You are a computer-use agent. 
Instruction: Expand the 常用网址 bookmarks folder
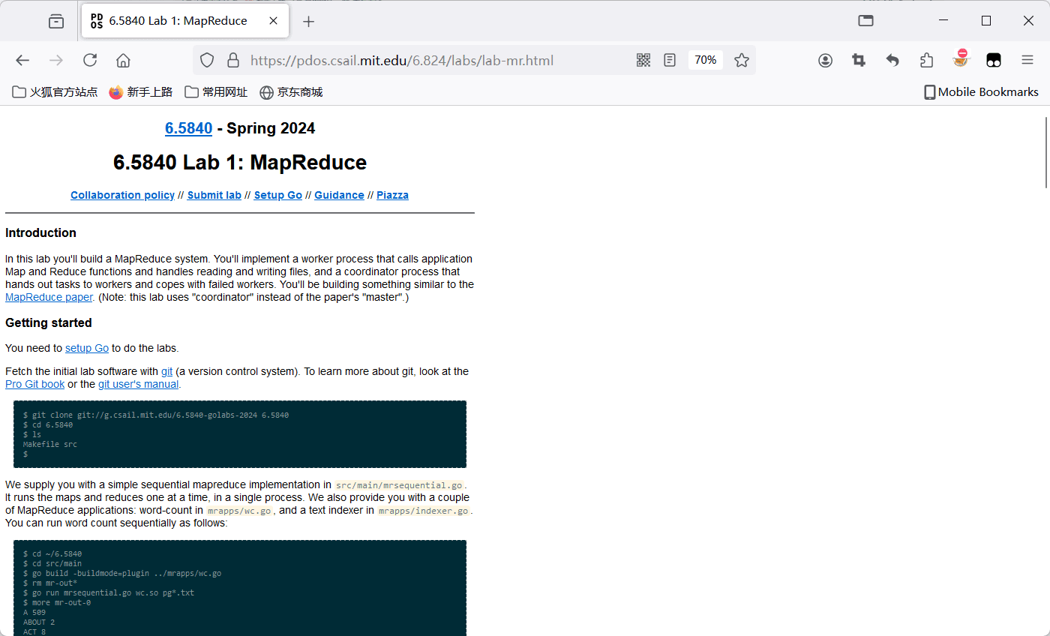click(216, 92)
